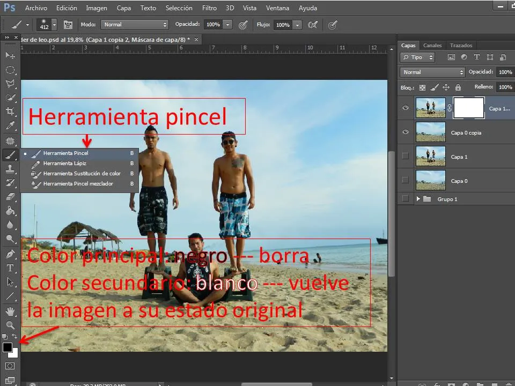Screen dimensions: 515x386
Task: Select the Healing Brush tool
Action: coord(10,141)
